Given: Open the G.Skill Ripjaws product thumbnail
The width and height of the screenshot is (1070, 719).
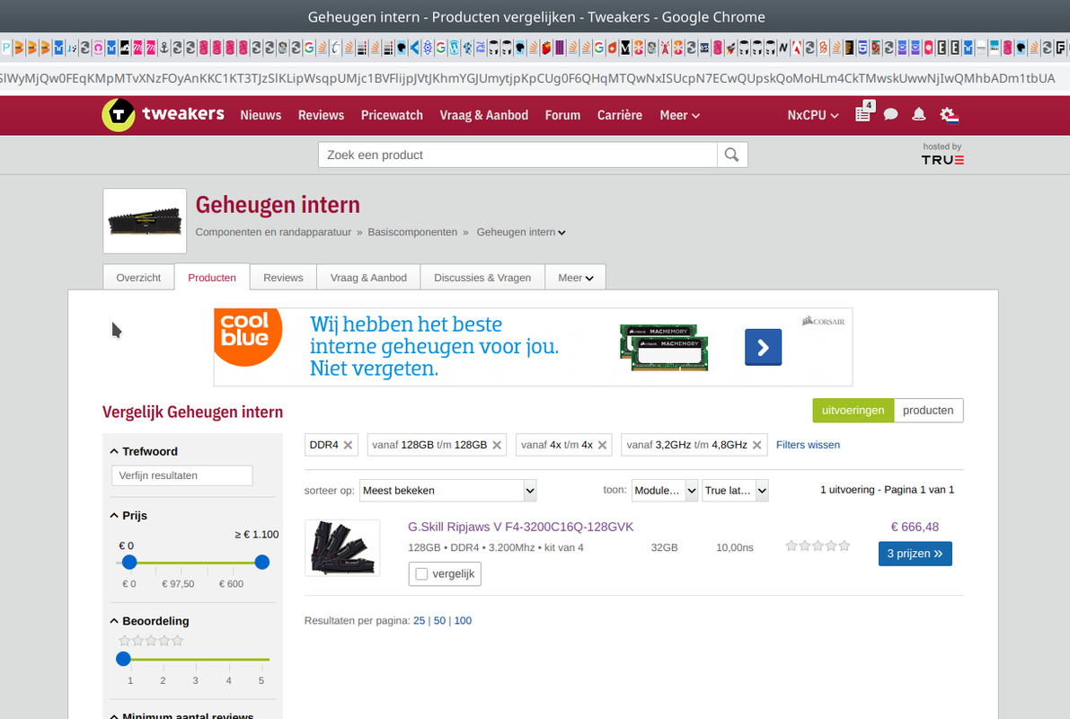Looking at the screenshot, I should tap(342, 548).
